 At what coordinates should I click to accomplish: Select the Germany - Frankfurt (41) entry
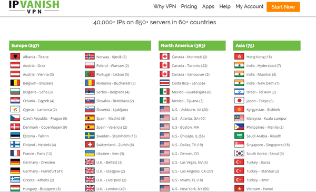click(43, 171)
